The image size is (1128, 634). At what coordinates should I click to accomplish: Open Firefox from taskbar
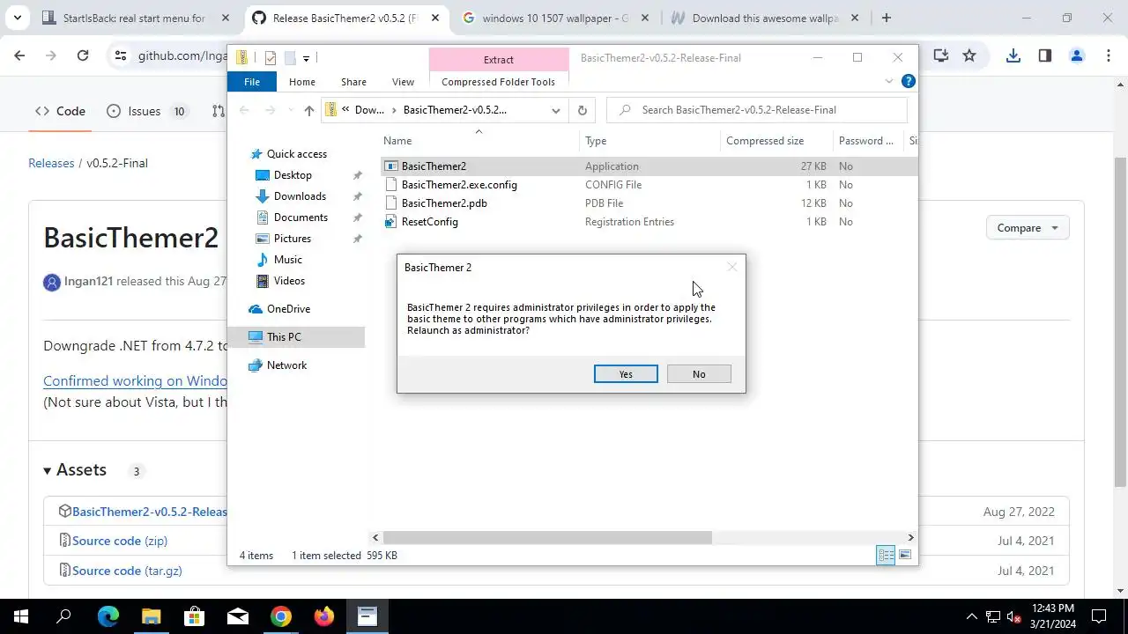(324, 616)
